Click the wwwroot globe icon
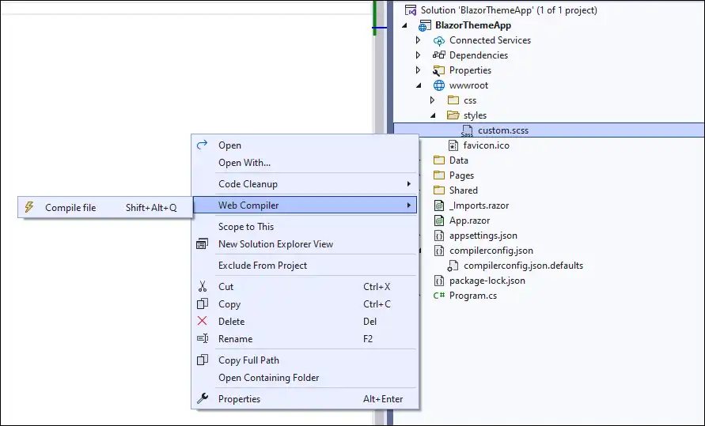This screenshot has height=426, width=705. (439, 85)
